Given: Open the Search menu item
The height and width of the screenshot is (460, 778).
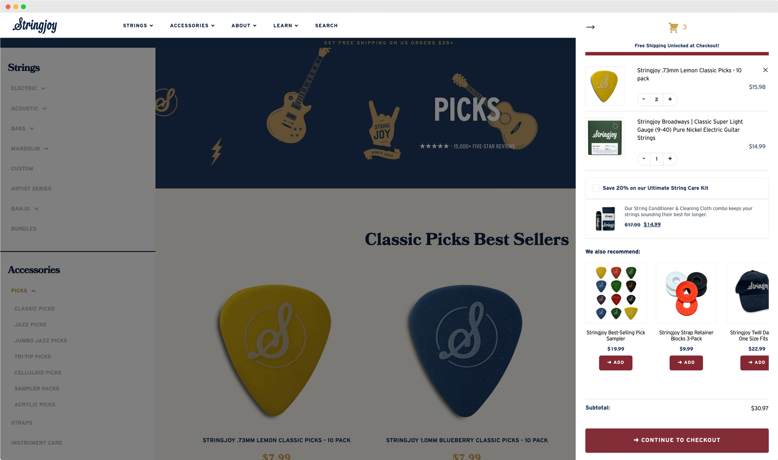Looking at the screenshot, I should [x=326, y=26].
